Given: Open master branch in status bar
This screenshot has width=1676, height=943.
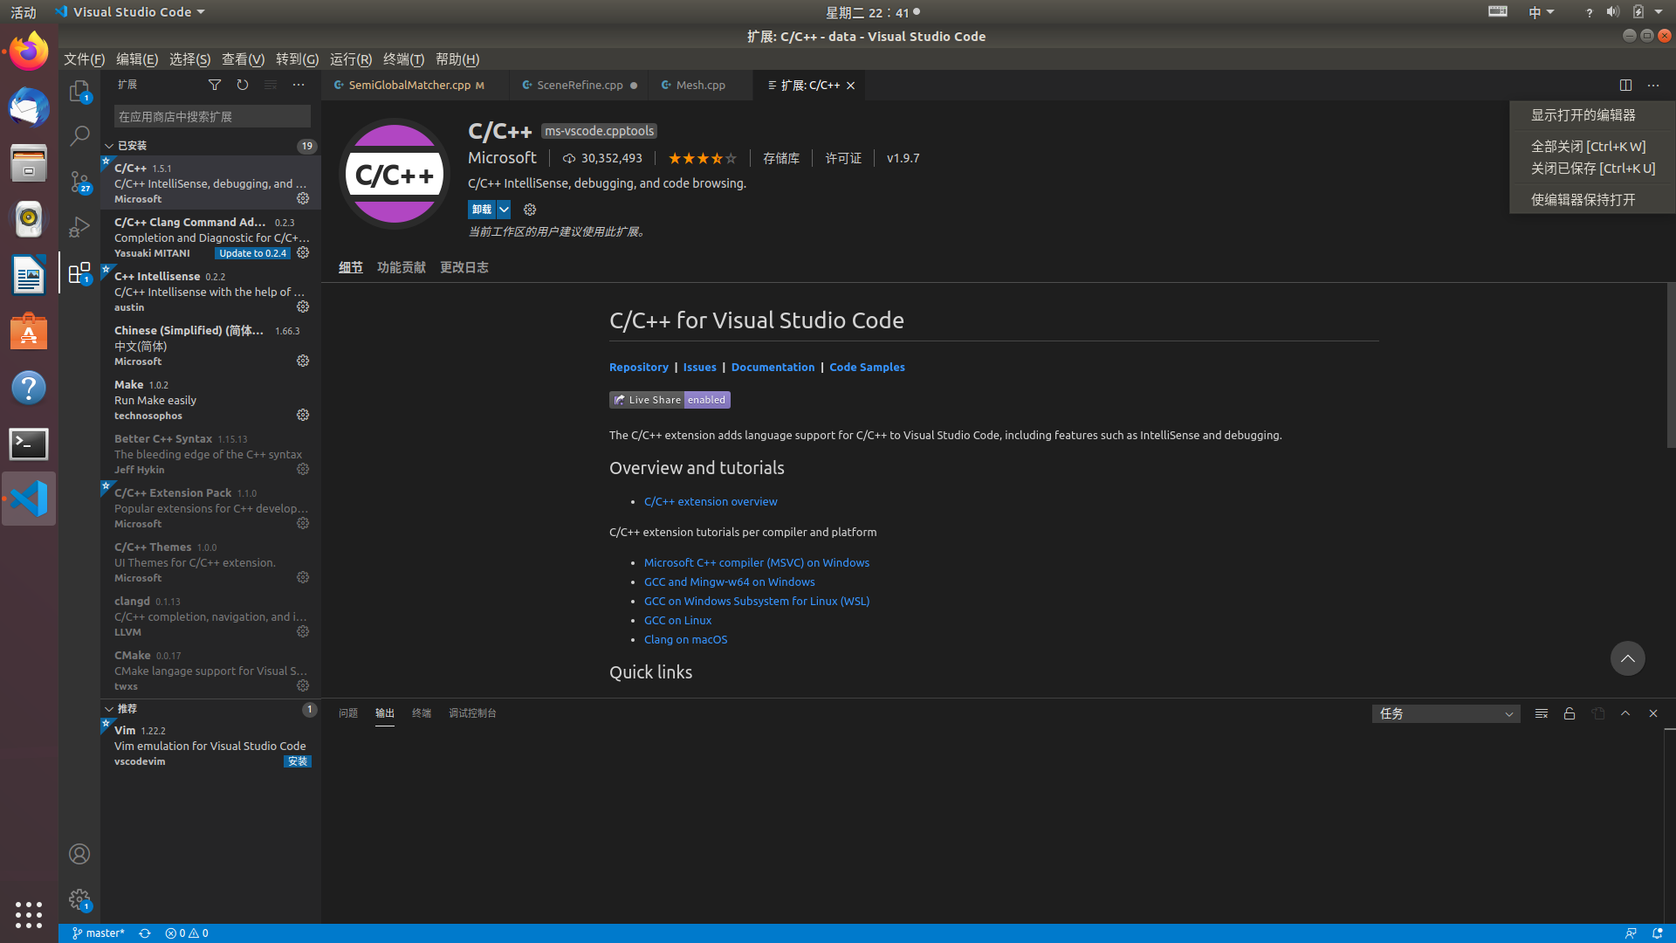Looking at the screenshot, I should [x=98, y=933].
